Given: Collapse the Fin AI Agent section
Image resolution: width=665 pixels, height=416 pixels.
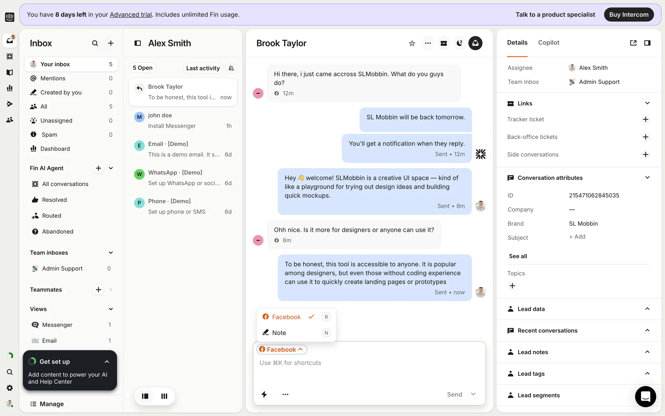Looking at the screenshot, I should (x=111, y=168).
